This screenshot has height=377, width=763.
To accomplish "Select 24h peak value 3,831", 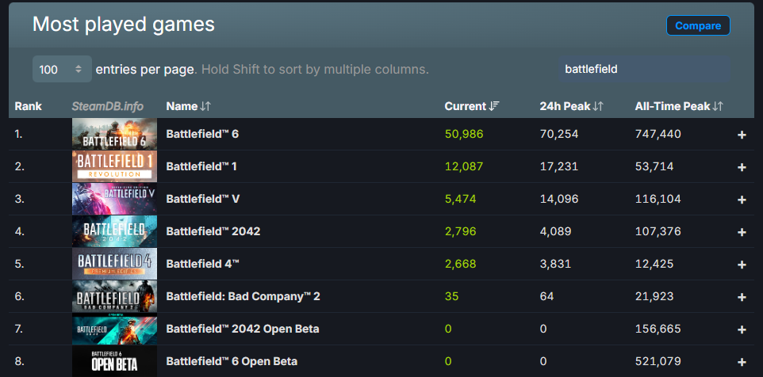I will tap(555, 264).
